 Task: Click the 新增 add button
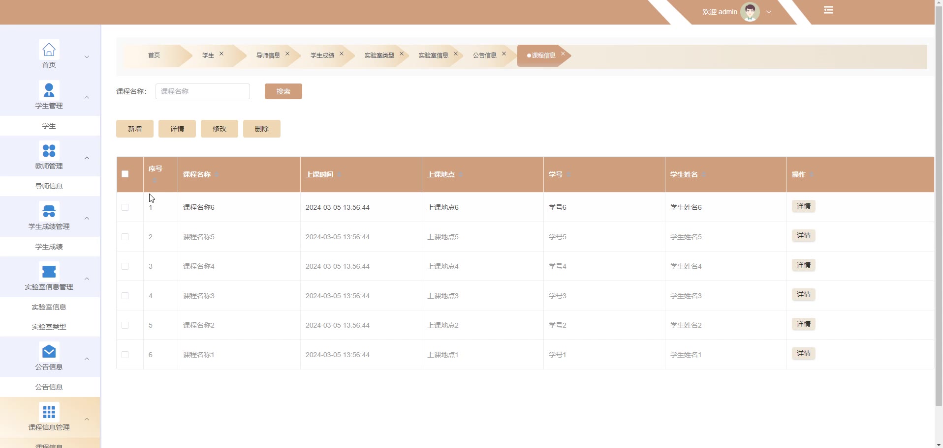135,129
